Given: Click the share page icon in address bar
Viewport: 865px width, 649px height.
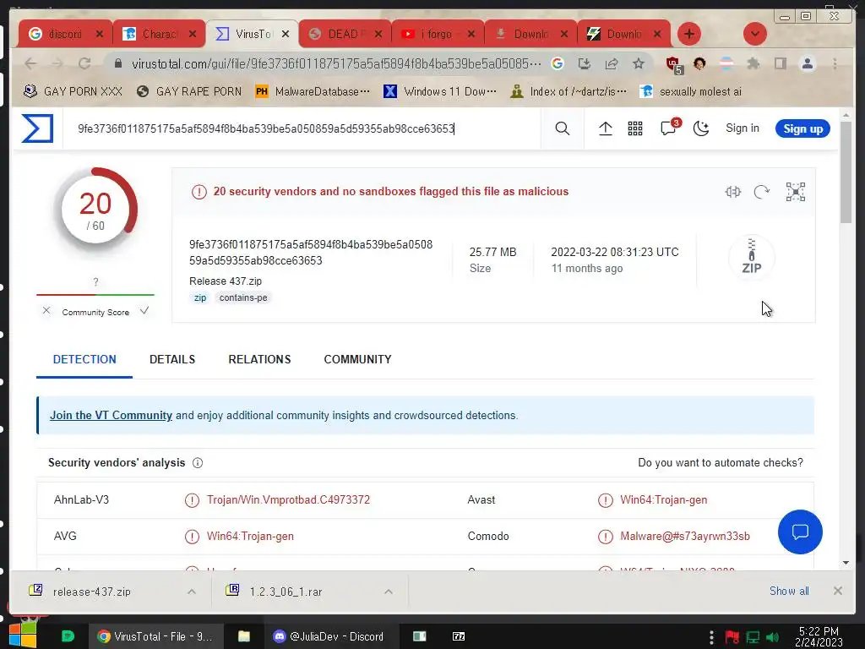Looking at the screenshot, I should (x=612, y=63).
